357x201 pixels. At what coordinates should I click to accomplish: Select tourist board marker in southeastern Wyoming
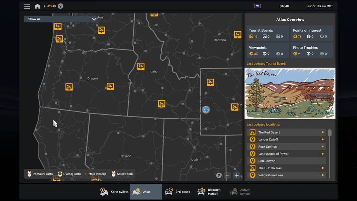click(x=234, y=107)
